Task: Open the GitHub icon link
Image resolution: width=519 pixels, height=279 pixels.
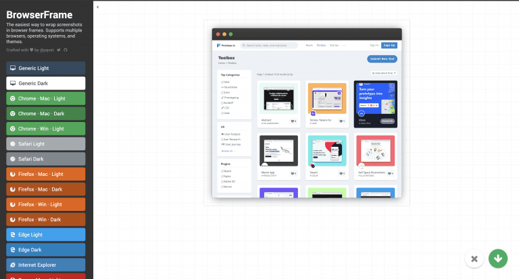Action: point(66,50)
